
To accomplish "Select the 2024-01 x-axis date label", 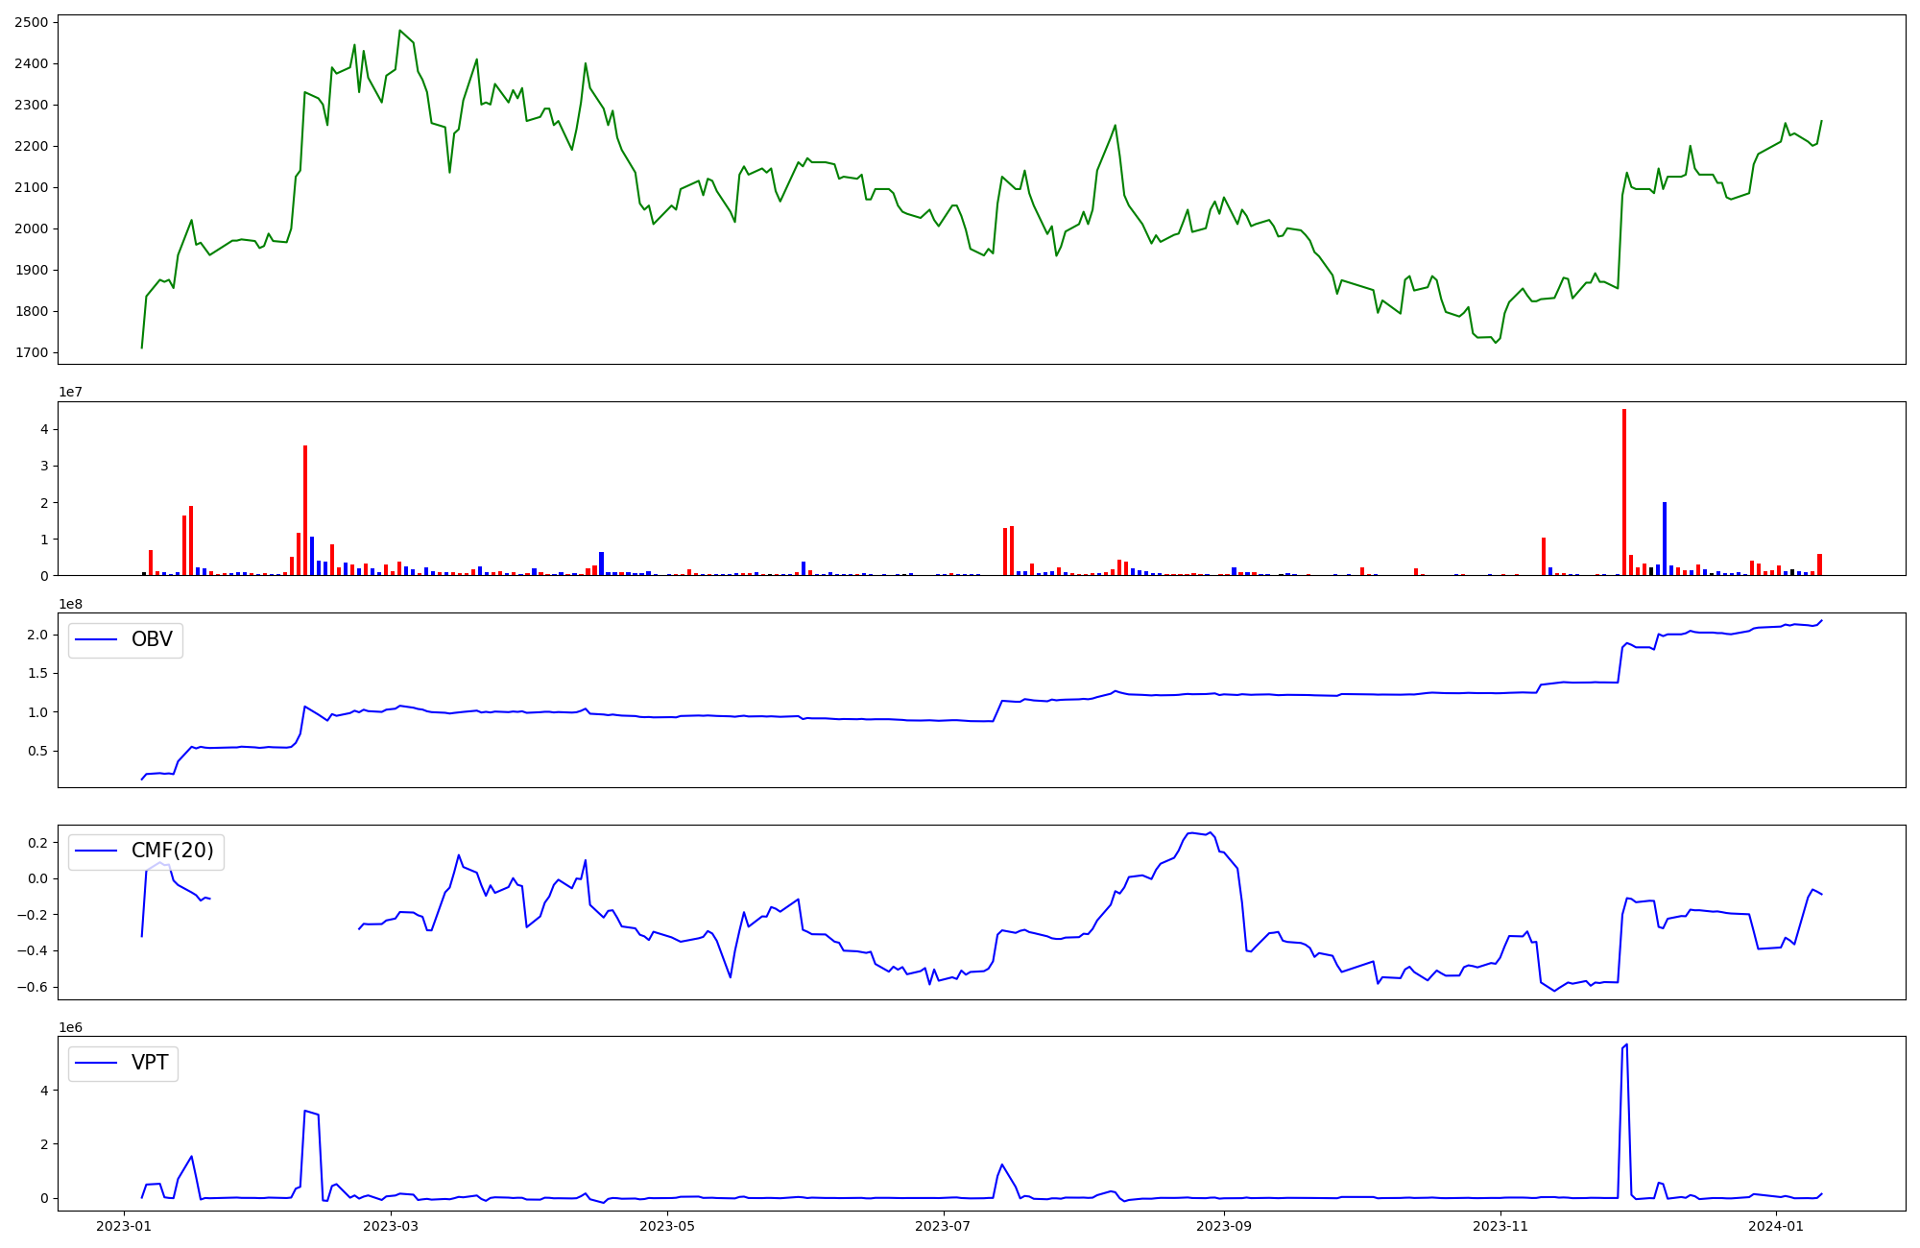I will tap(1777, 1226).
